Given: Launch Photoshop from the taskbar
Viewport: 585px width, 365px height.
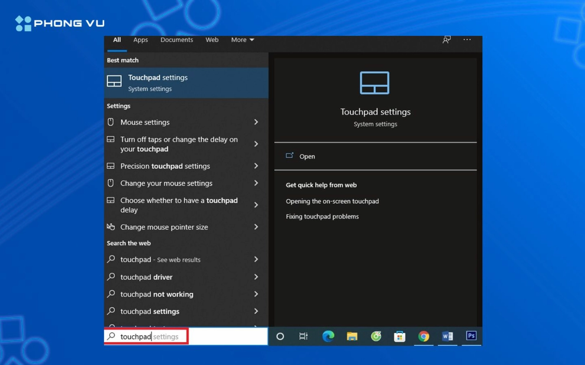Looking at the screenshot, I should click(x=471, y=336).
